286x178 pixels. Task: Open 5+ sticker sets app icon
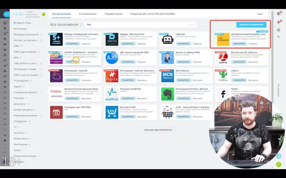(56, 40)
